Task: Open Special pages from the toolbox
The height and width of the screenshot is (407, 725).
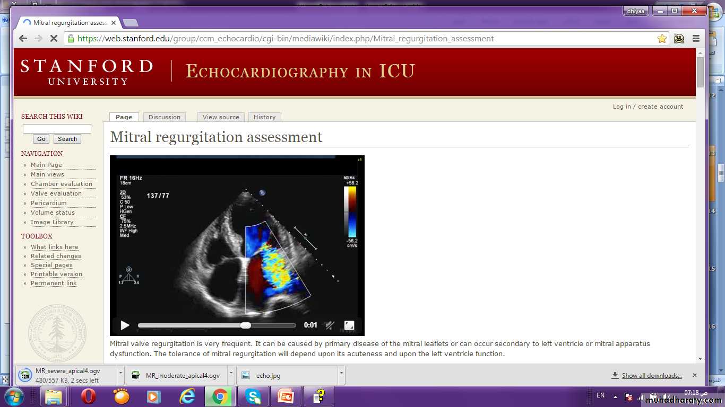Action: tap(51, 265)
